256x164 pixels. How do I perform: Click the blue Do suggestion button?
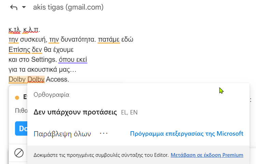point(21,128)
